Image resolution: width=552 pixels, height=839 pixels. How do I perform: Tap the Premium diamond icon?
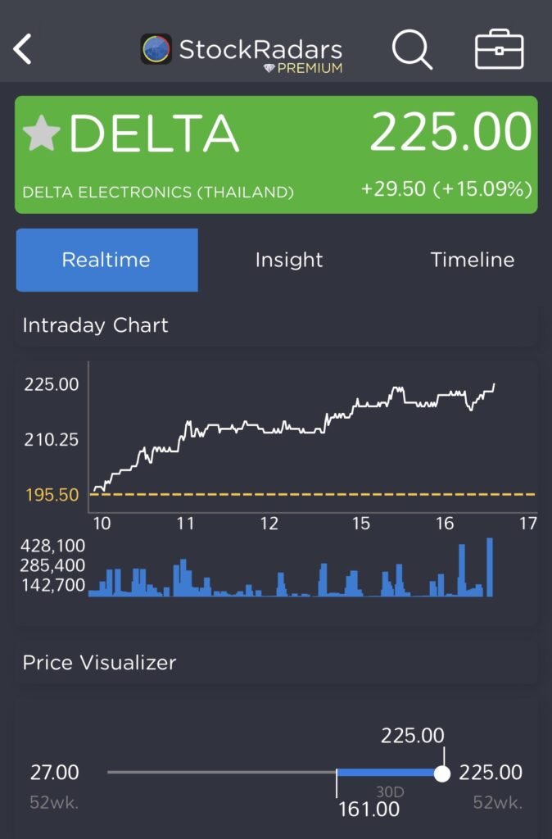(269, 69)
